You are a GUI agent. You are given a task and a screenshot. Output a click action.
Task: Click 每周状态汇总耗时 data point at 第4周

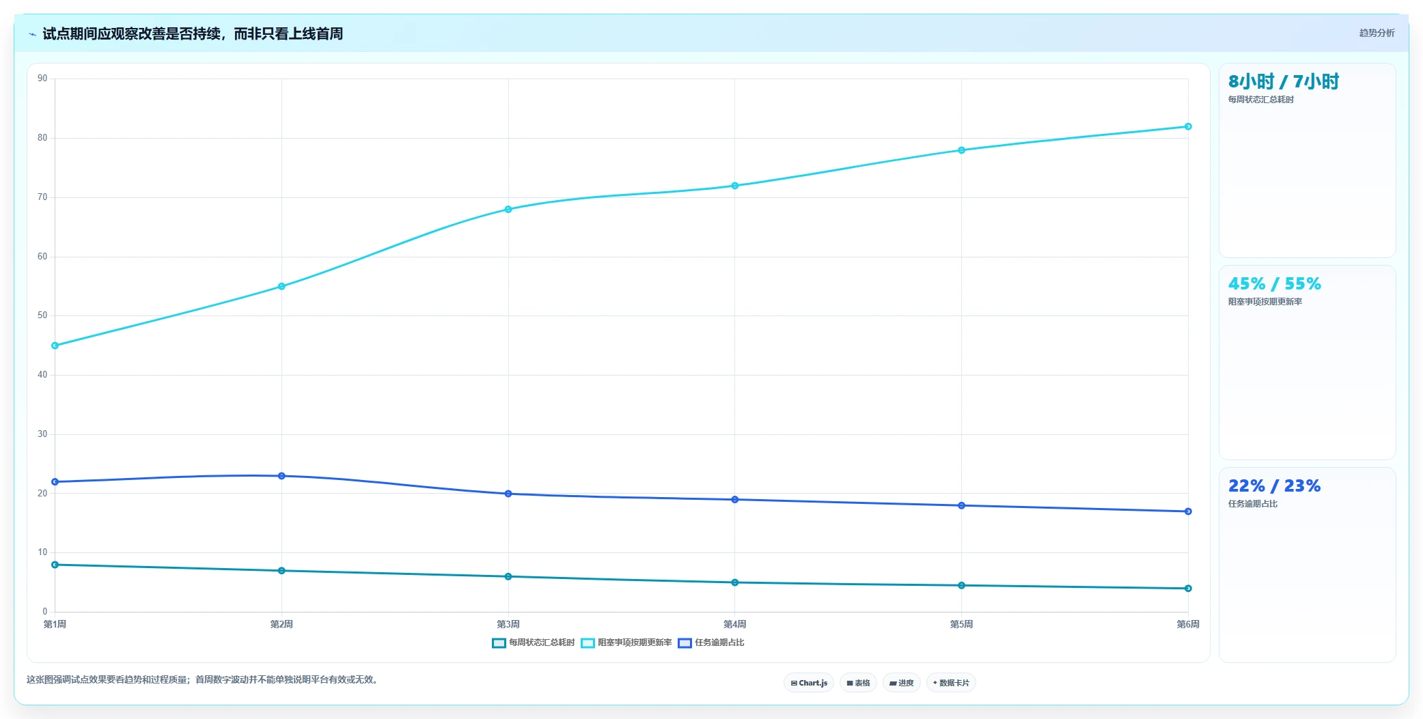[x=735, y=582]
